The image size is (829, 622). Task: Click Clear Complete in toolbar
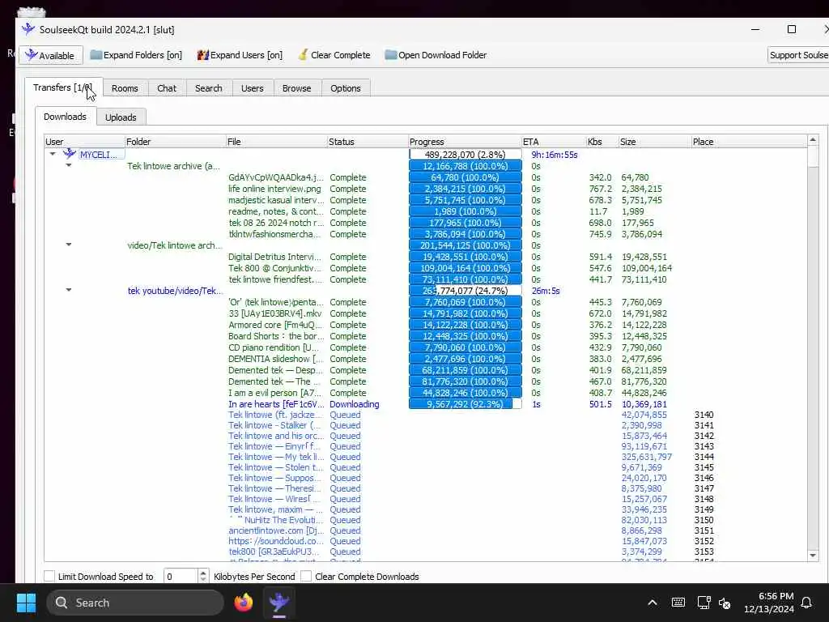coord(334,55)
